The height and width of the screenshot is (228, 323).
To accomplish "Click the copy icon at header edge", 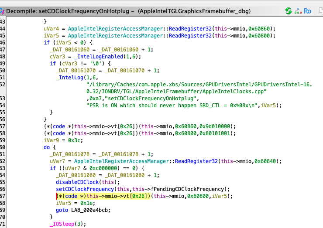I will tap(321, 11).
